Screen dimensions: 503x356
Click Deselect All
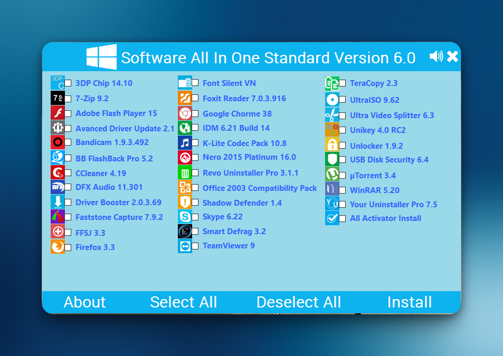(x=299, y=302)
